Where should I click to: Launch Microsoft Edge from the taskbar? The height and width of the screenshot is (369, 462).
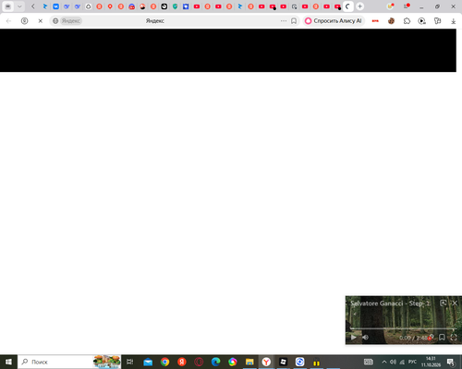(215, 362)
